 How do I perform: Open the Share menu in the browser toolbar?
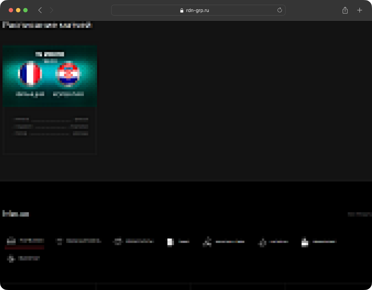(345, 10)
